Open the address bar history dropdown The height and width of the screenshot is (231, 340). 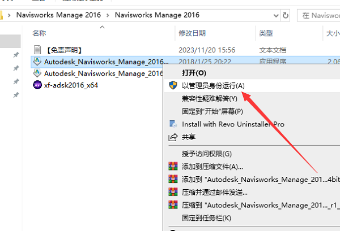point(276,15)
